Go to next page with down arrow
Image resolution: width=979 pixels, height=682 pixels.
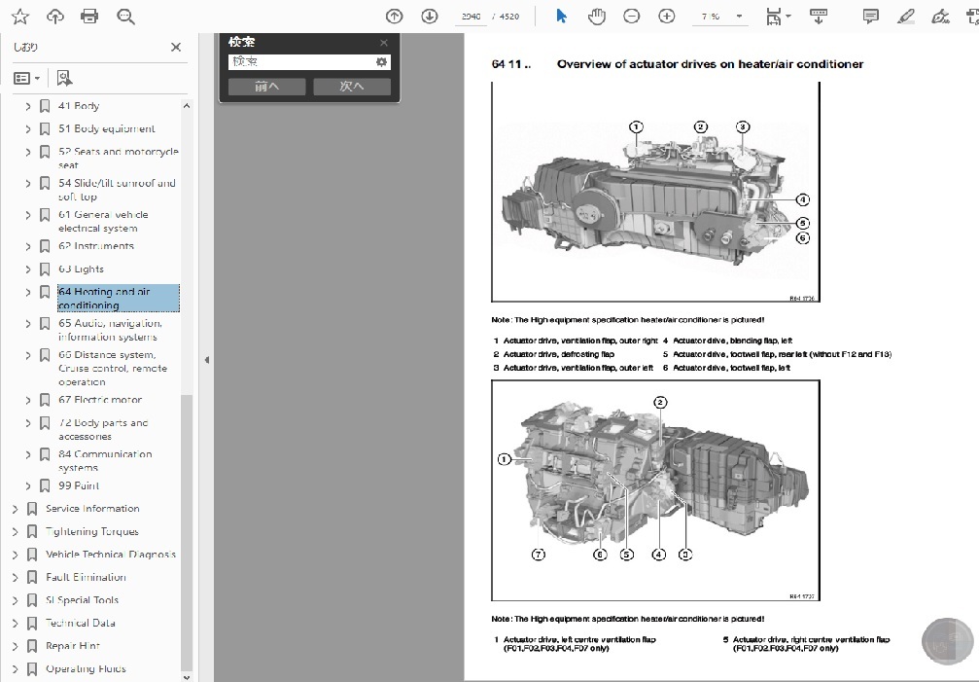(x=429, y=17)
